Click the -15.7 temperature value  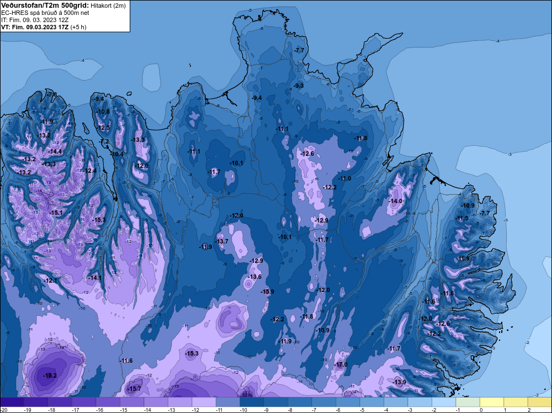pos(134,389)
